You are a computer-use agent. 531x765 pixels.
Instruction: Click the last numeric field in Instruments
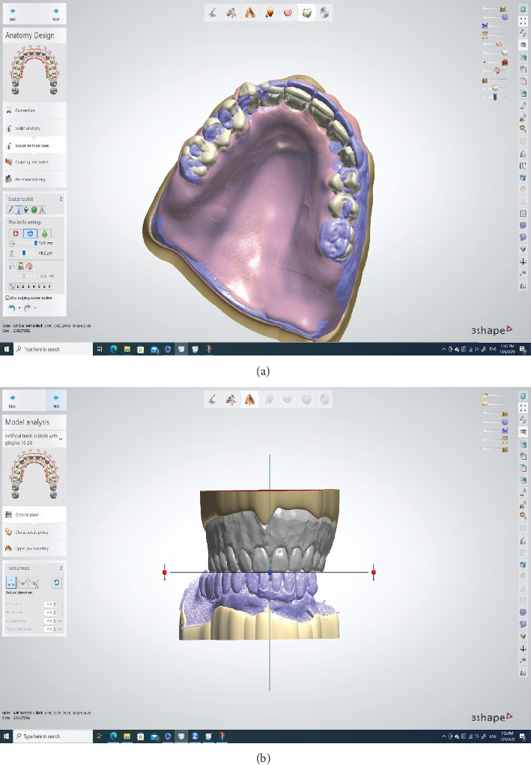click(50, 629)
